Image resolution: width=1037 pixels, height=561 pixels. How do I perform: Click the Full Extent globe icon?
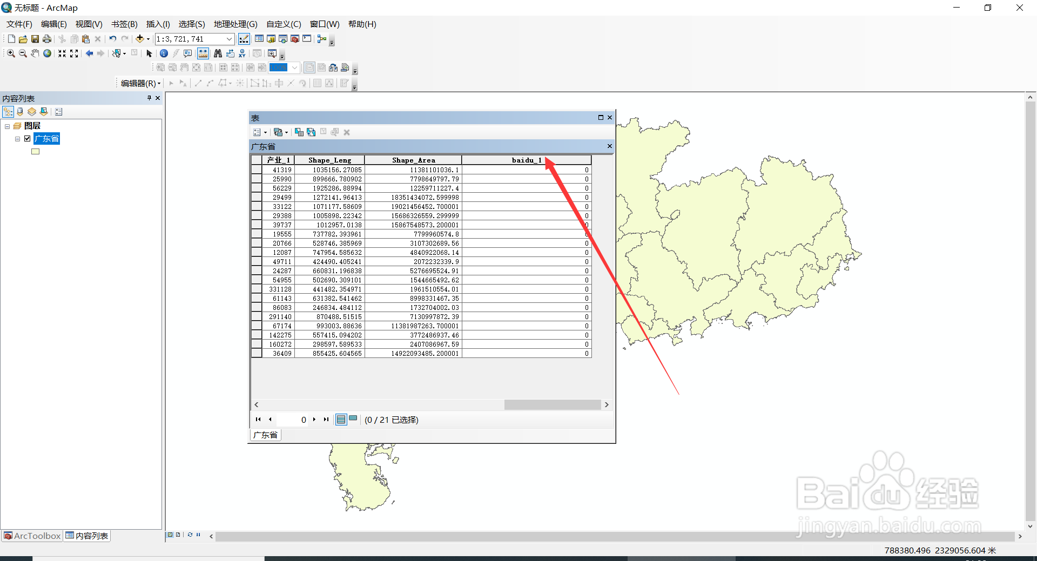point(46,53)
